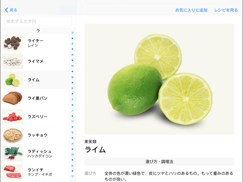This screenshot has width=243, height=182.
Task: Focus the 検索する文字列 search field
Action: coord(38,22)
